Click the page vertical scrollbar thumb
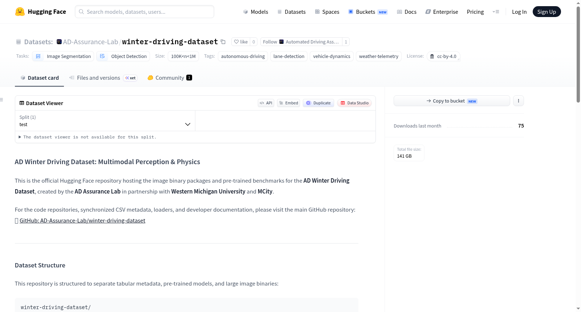The height and width of the screenshot is (312, 581). [x=578, y=54]
